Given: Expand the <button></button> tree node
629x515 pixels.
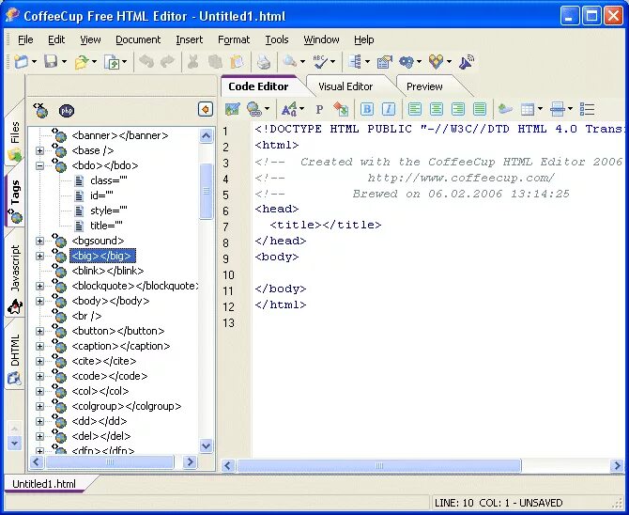Looking at the screenshot, I should (39, 331).
